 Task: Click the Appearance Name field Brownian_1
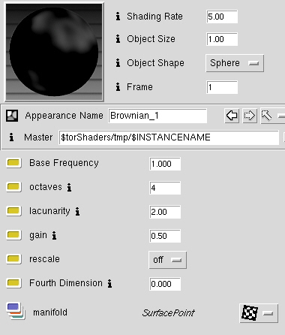coord(157,116)
